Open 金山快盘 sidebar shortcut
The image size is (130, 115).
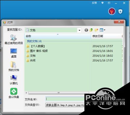[14, 93]
